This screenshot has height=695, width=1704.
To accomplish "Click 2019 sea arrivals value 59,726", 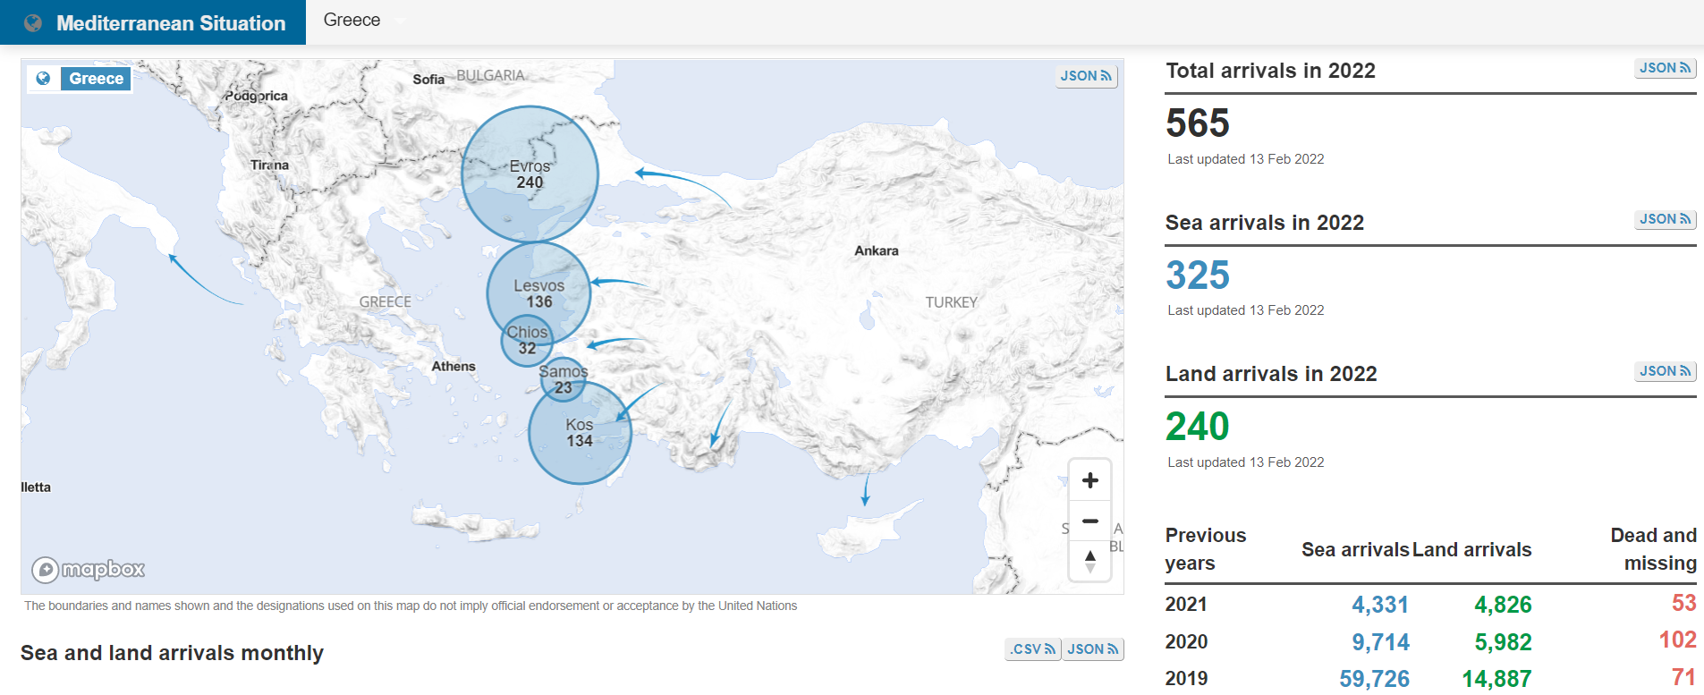I will point(1374,679).
